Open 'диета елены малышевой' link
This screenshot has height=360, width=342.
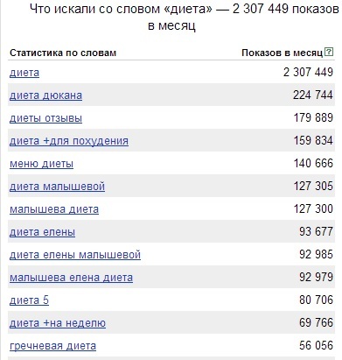75,255
